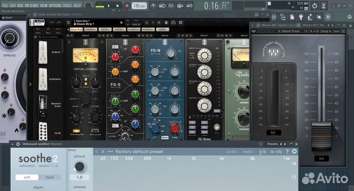The height and width of the screenshot is (191, 354).
Task: Select previous Slate preset up chevron
Action: click(128, 21)
